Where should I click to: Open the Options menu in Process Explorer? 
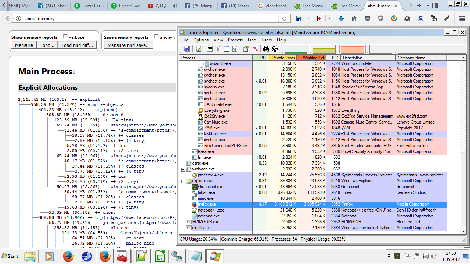pos(201,40)
